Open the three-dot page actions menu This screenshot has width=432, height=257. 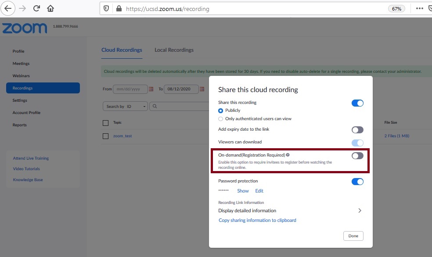coord(419,8)
